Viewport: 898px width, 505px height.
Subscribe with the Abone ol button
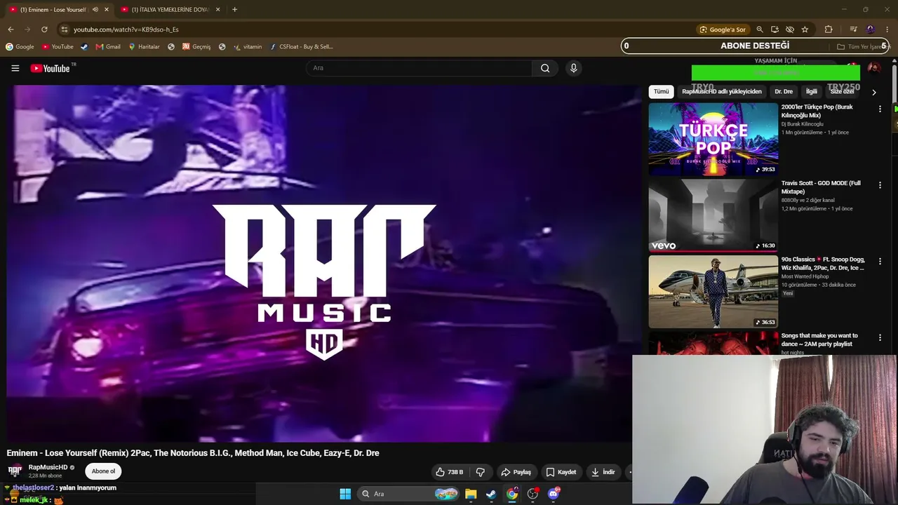[103, 471]
